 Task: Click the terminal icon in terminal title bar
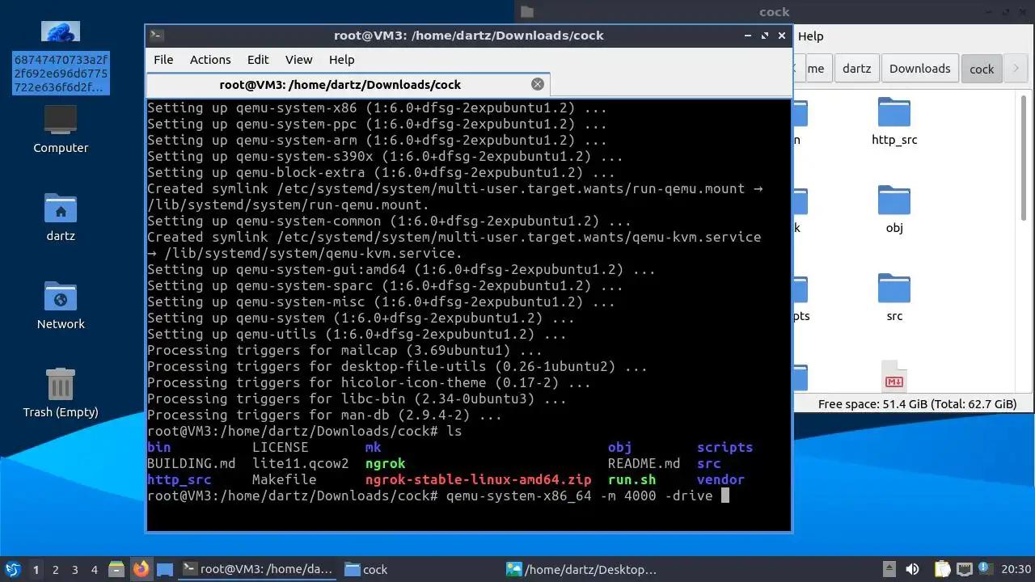157,36
